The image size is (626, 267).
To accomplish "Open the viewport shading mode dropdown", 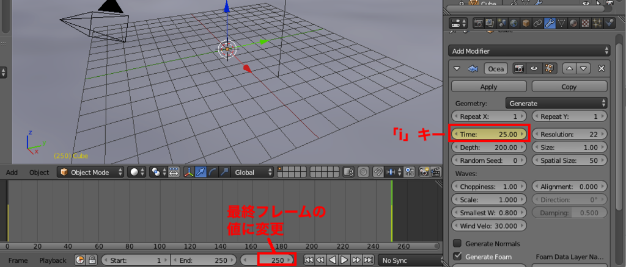I will 137,173.
